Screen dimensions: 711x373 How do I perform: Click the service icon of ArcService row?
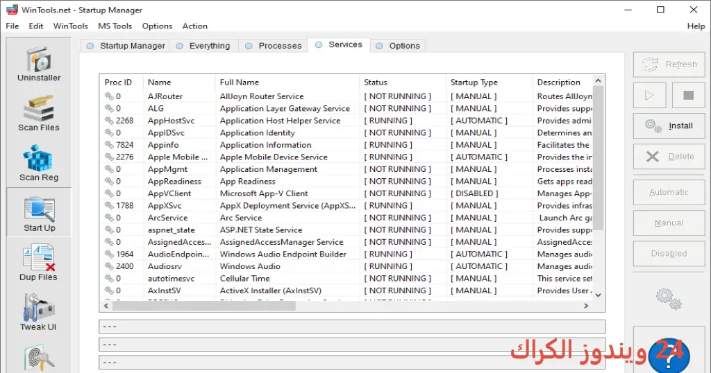(x=109, y=218)
